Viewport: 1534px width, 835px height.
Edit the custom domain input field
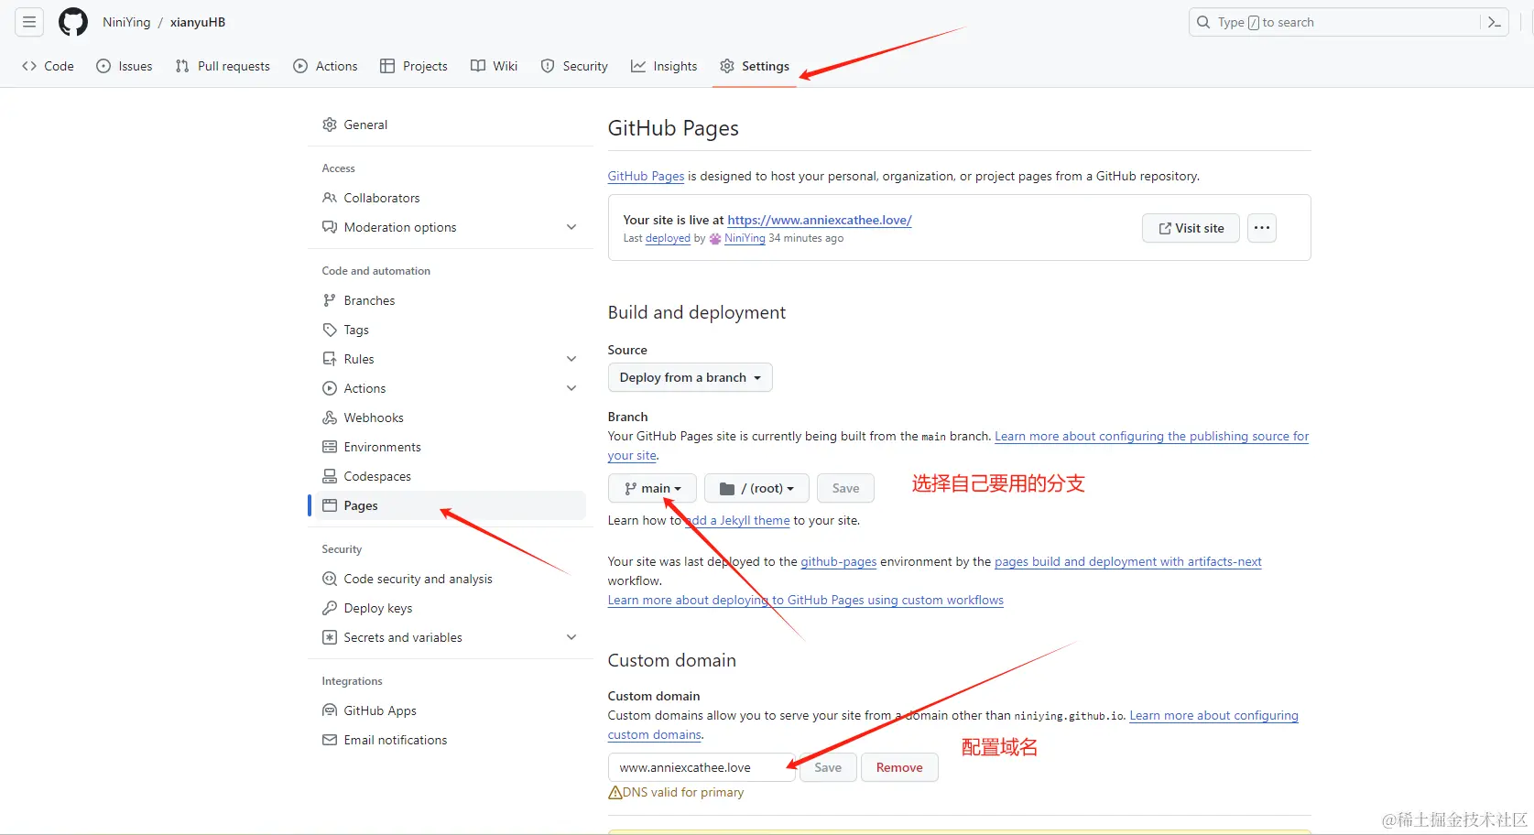[x=702, y=767]
